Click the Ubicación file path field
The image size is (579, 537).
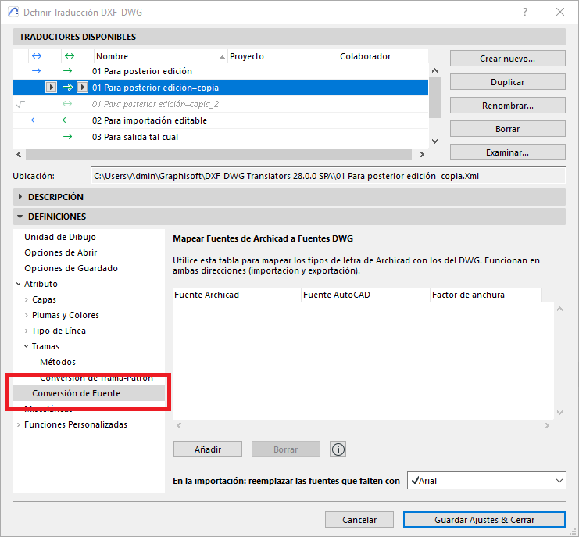327,176
